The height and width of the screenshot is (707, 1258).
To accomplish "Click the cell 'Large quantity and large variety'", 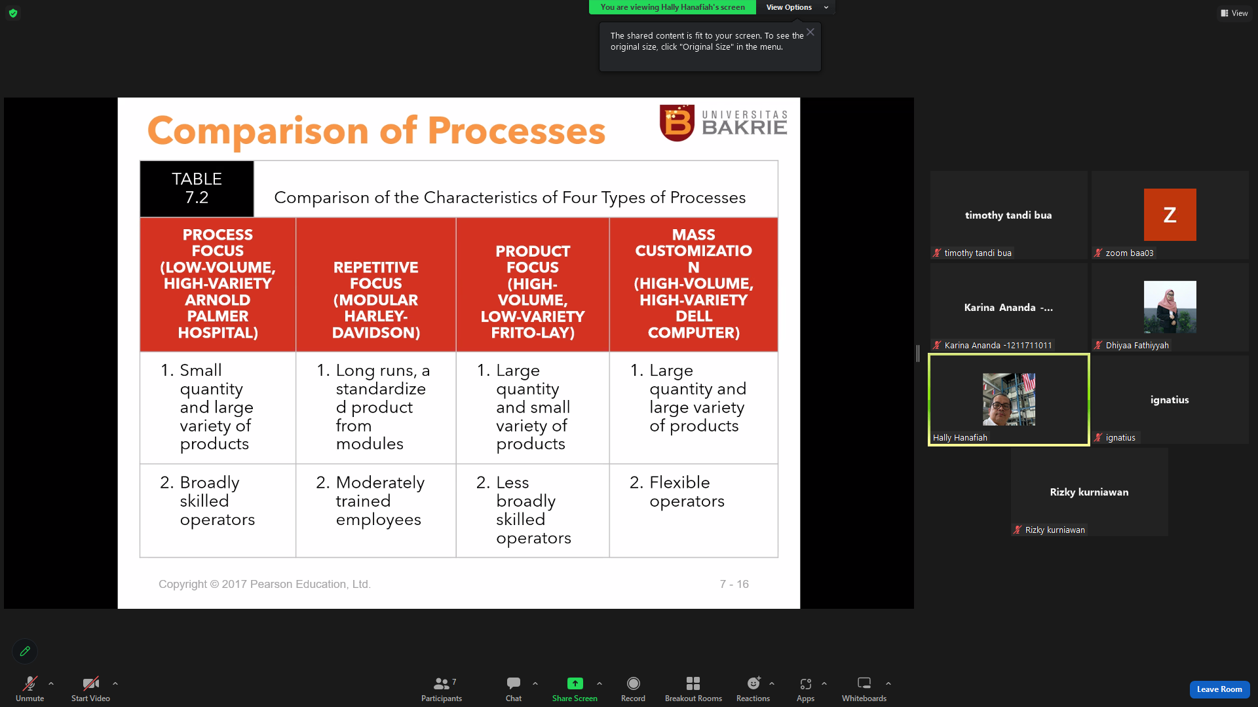I will pyautogui.click(x=694, y=408).
